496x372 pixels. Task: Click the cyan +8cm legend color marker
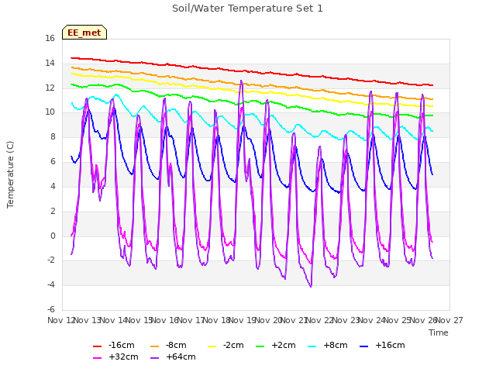[312, 346]
